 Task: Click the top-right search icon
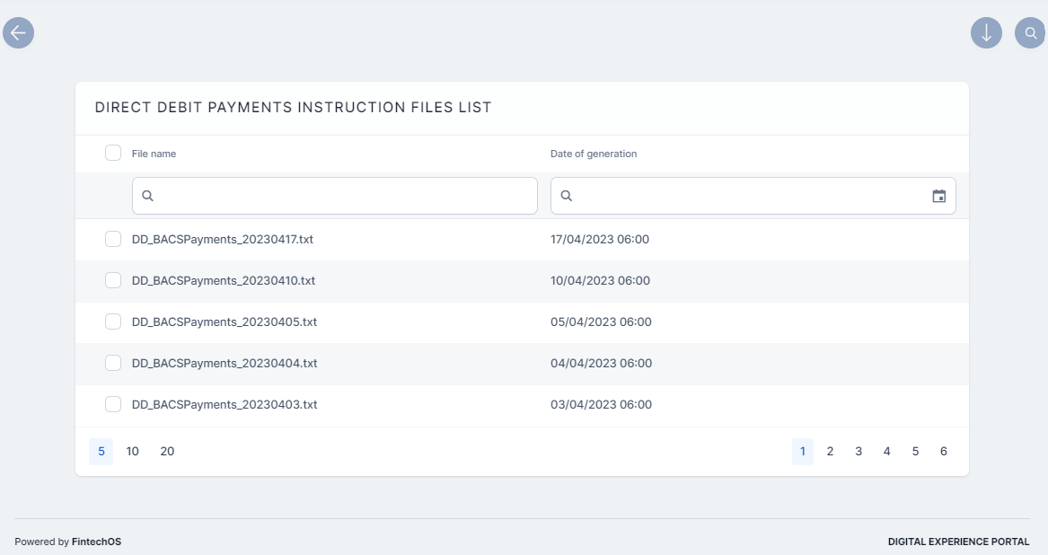(1030, 33)
